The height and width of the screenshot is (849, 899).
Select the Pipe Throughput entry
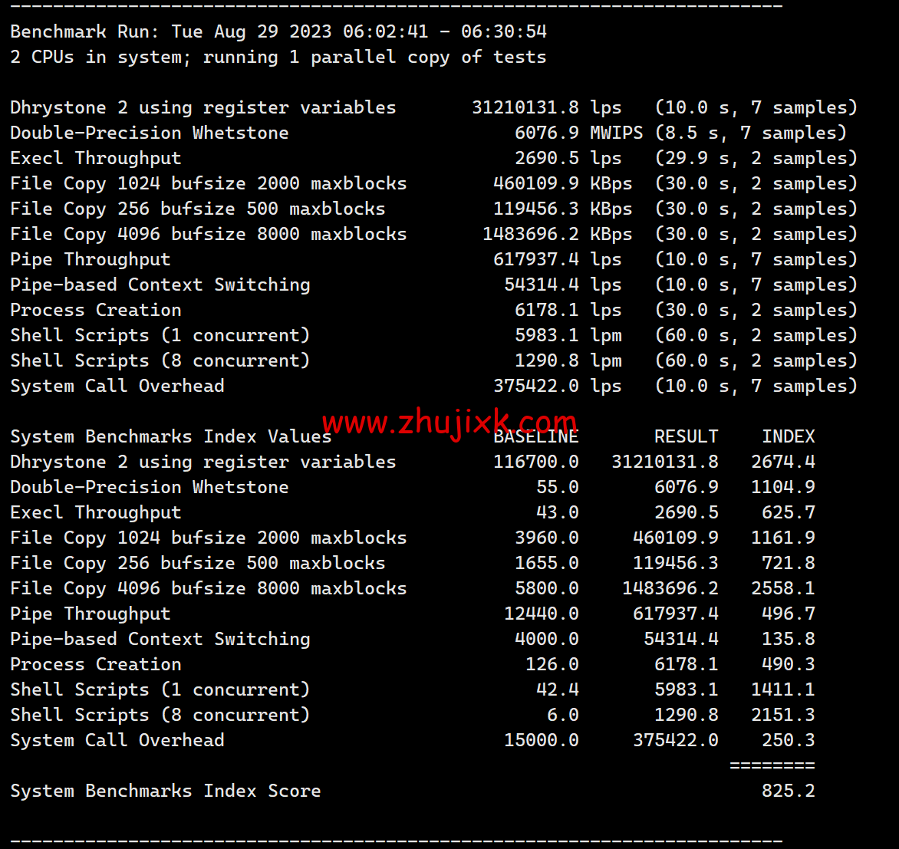click(90, 259)
